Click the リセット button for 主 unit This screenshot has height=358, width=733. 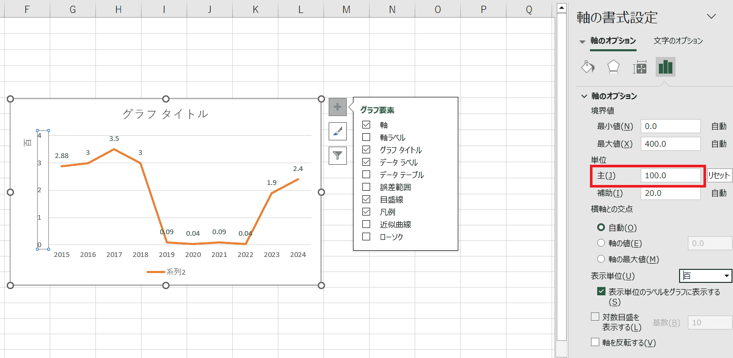pos(719,175)
